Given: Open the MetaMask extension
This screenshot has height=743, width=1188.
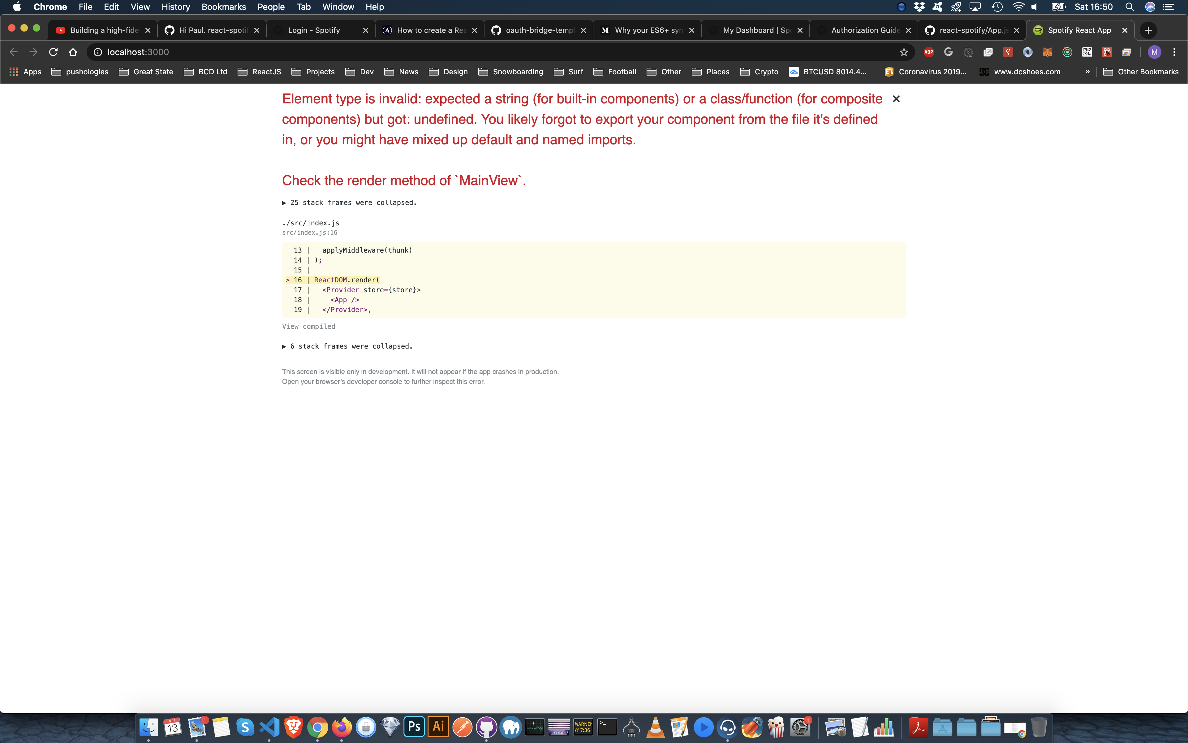Looking at the screenshot, I should pos(1047,52).
